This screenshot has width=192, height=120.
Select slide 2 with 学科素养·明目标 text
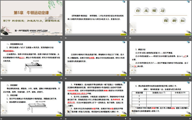(x=96, y=18)
